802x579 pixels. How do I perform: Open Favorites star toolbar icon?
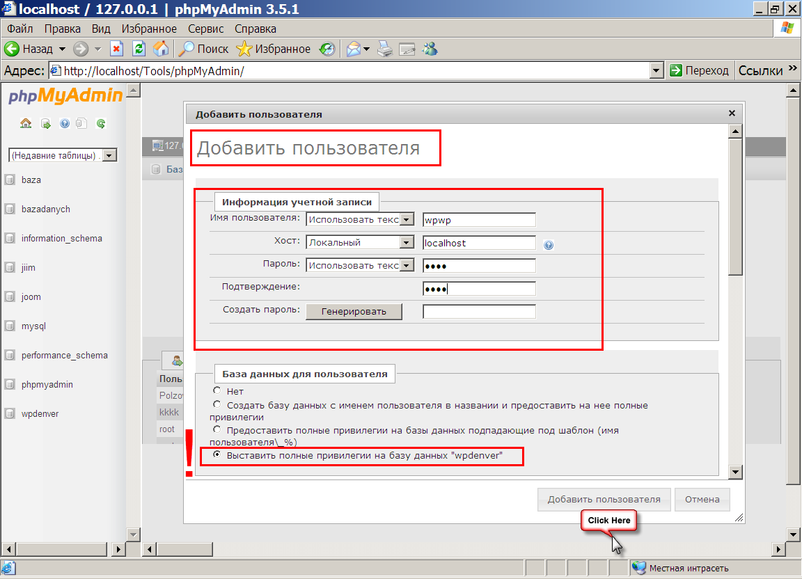244,49
